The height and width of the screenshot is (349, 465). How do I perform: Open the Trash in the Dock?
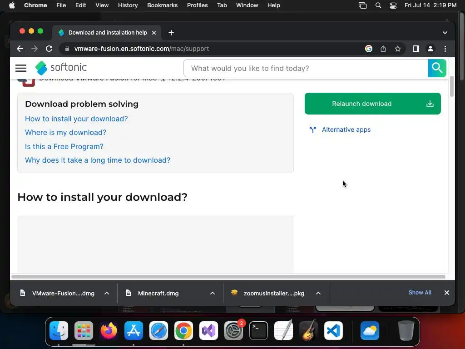(406, 331)
